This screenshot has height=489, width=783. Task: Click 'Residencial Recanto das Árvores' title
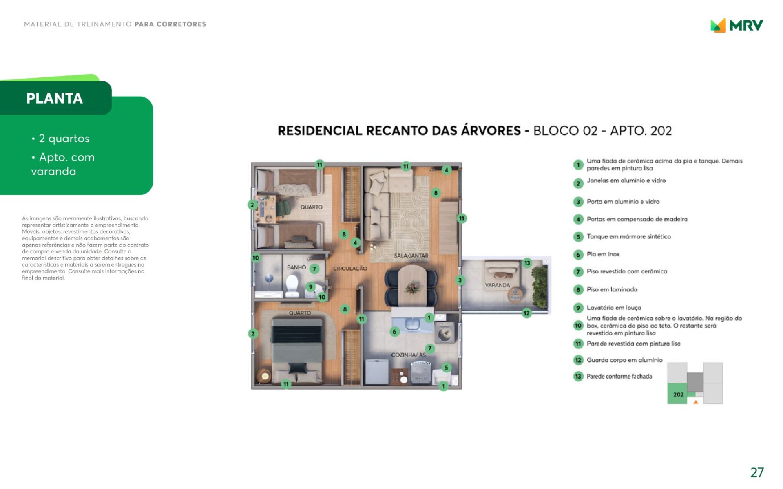[x=399, y=131]
